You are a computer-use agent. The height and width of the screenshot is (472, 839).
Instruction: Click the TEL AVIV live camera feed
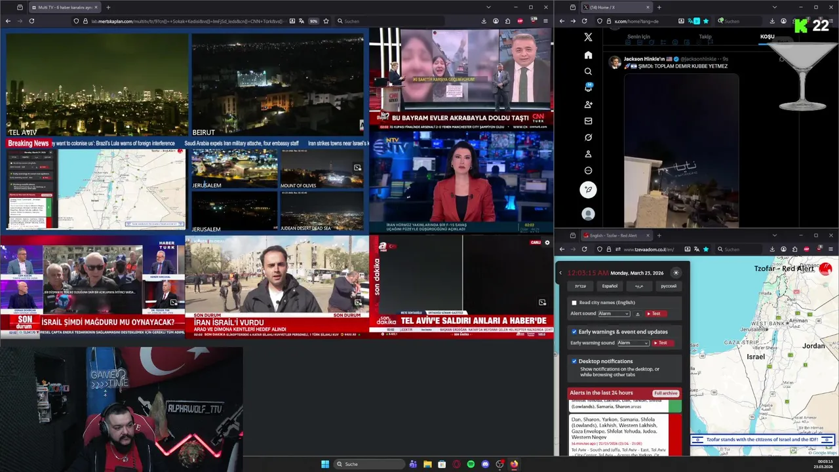coord(97,85)
